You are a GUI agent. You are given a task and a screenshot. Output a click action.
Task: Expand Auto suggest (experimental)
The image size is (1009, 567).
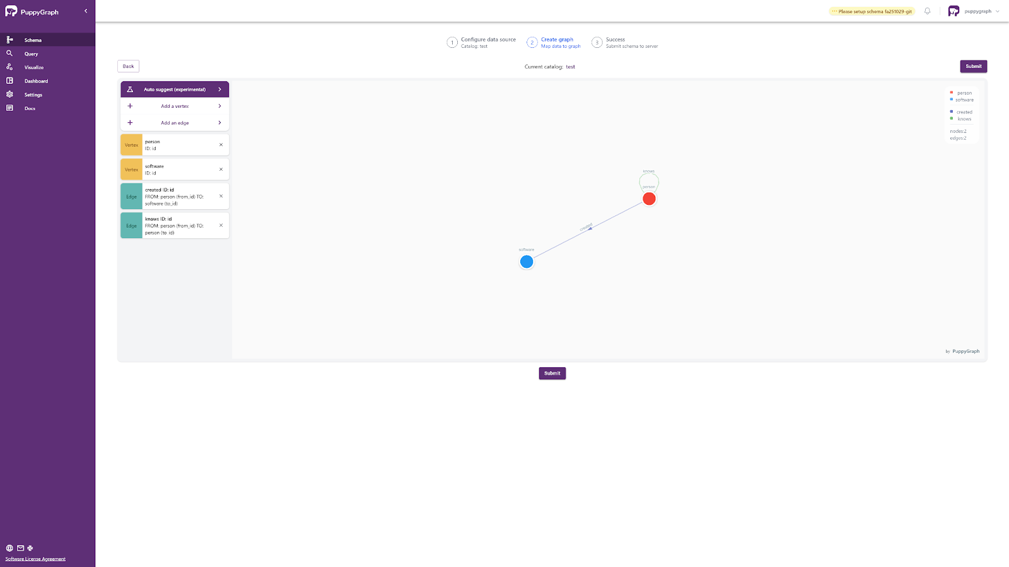(x=175, y=89)
